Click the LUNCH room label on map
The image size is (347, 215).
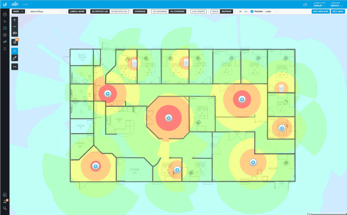click(x=119, y=120)
